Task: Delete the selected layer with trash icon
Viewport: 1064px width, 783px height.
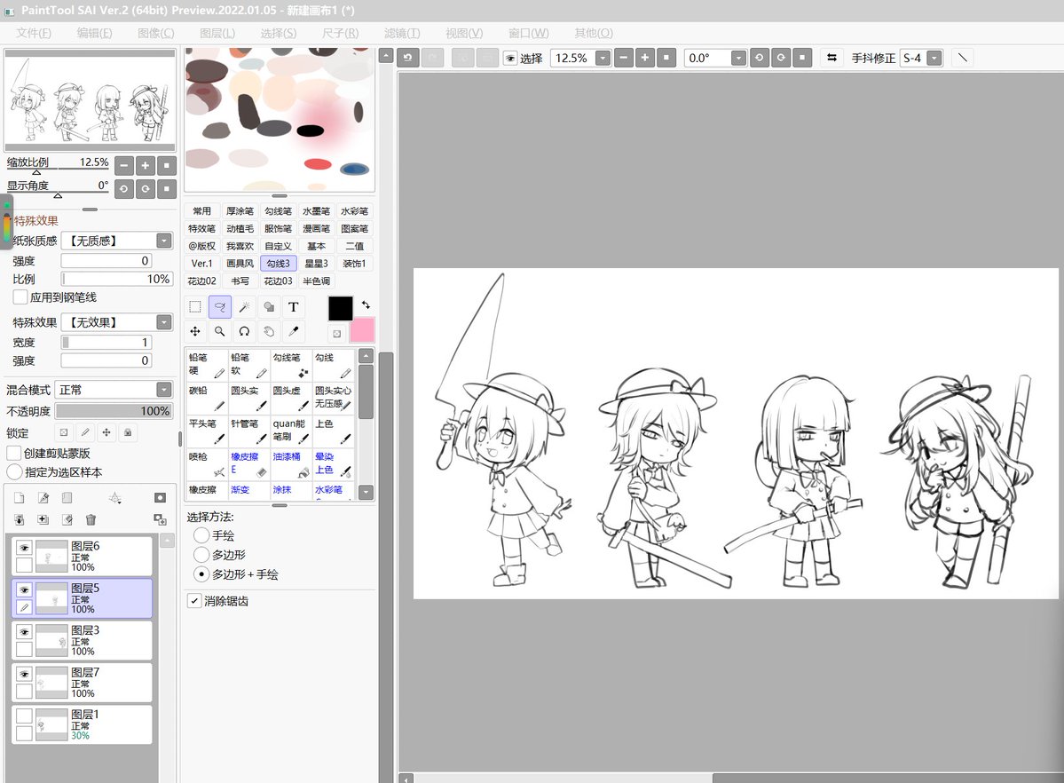Action: click(x=91, y=519)
